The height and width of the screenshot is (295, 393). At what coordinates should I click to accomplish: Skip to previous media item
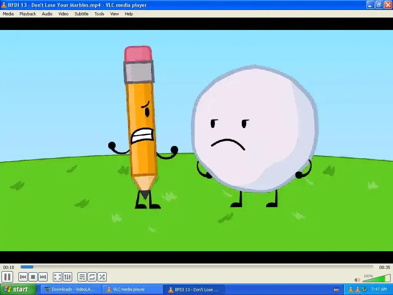(23, 277)
